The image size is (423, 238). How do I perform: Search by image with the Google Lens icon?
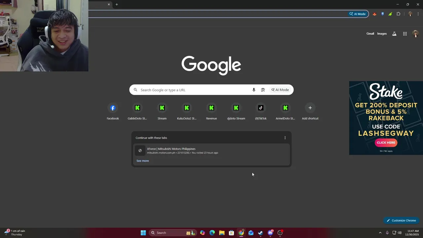coord(263,90)
